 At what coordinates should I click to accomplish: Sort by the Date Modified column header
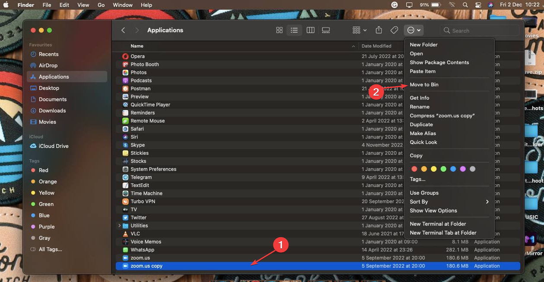(376, 46)
